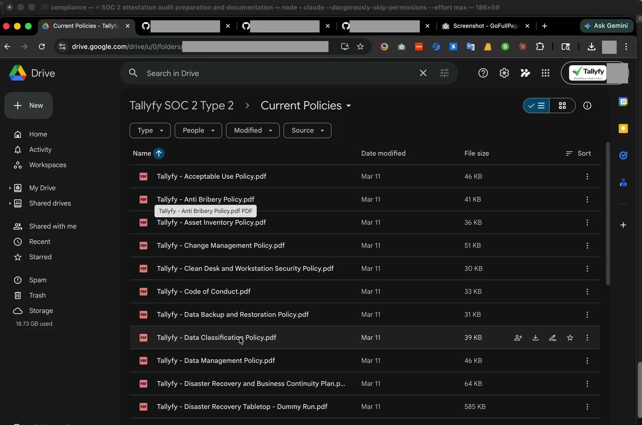Open the Gemini sparkle icon in Drive header

pyautogui.click(x=525, y=73)
